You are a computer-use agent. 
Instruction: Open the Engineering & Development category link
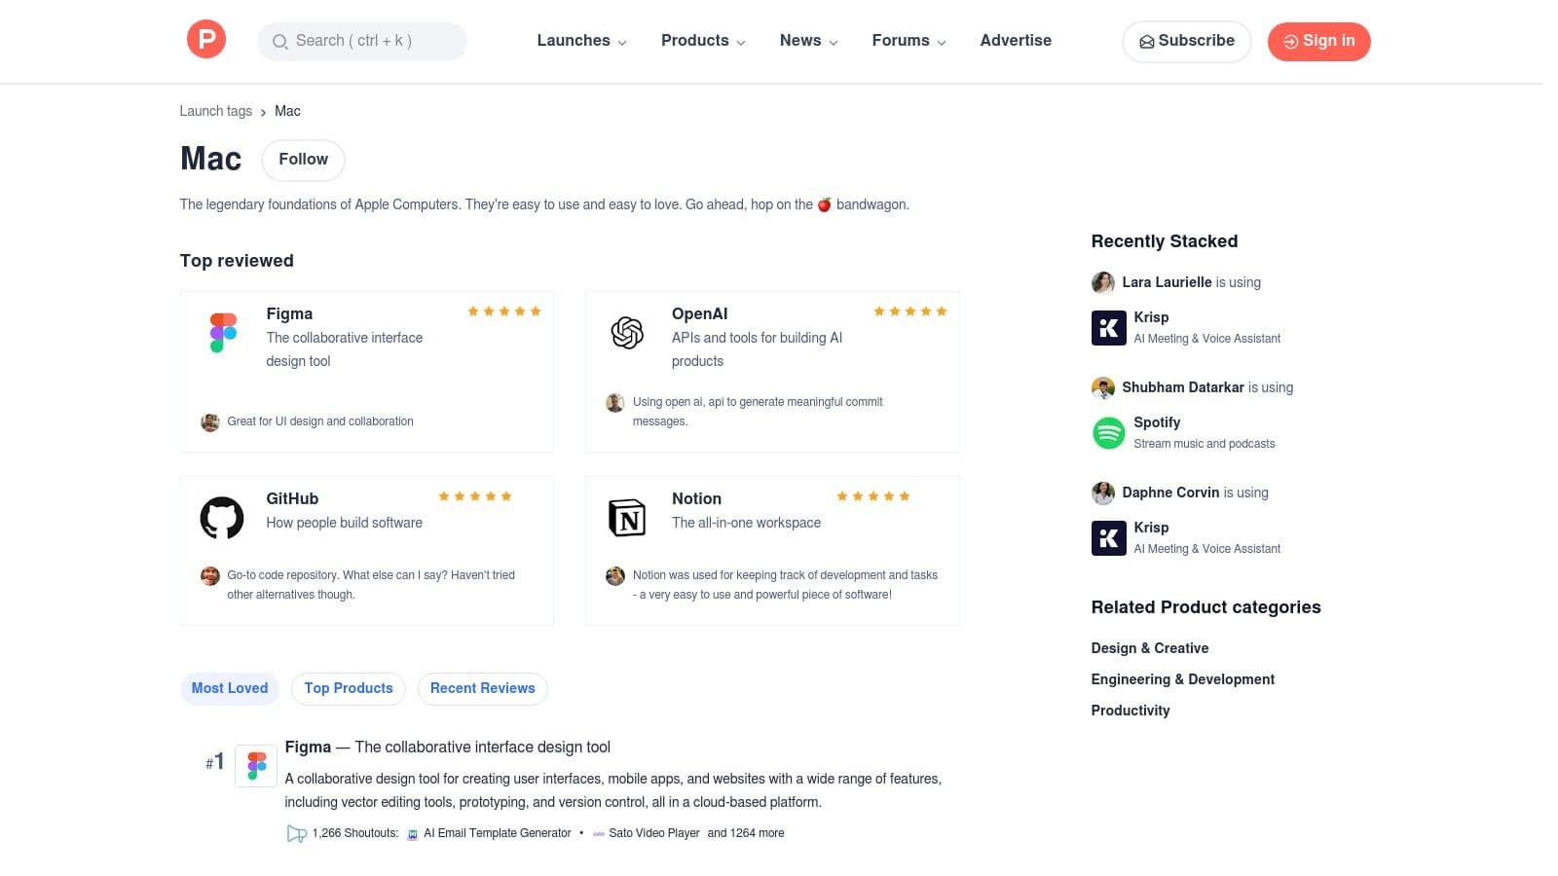pos(1182,679)
